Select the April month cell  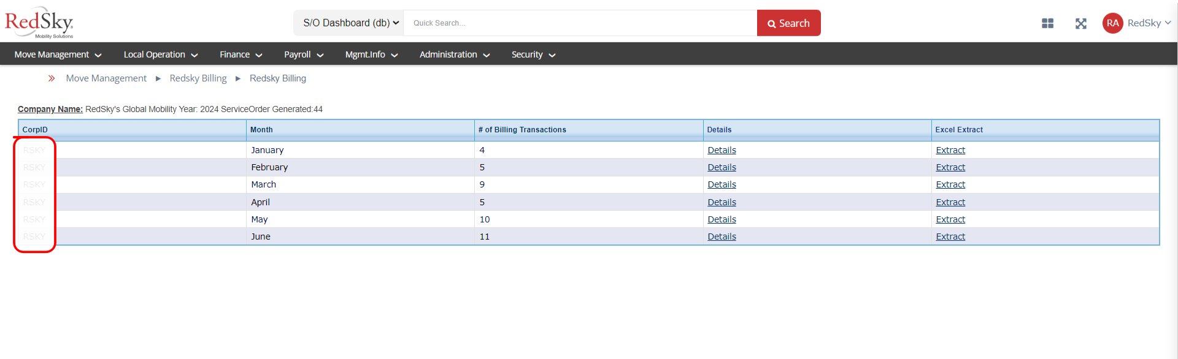(360, 202)
